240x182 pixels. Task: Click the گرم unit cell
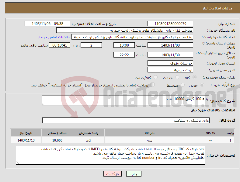(89, 140)
